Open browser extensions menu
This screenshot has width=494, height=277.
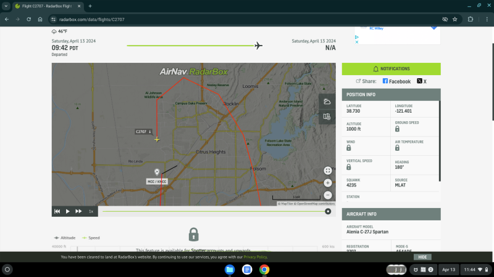pos(471,19)
